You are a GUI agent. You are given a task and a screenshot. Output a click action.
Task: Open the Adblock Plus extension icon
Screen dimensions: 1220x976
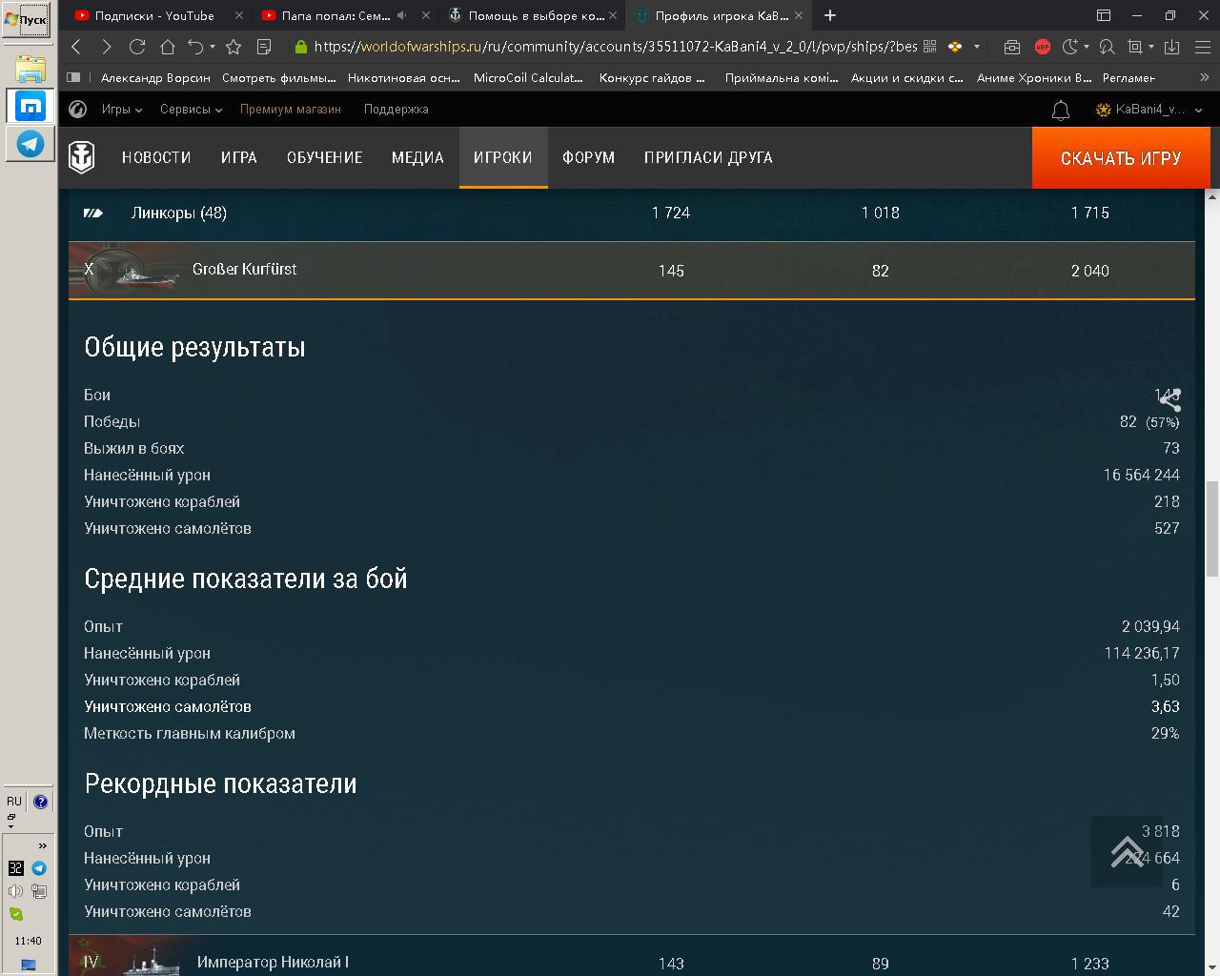pos(1043,47)
